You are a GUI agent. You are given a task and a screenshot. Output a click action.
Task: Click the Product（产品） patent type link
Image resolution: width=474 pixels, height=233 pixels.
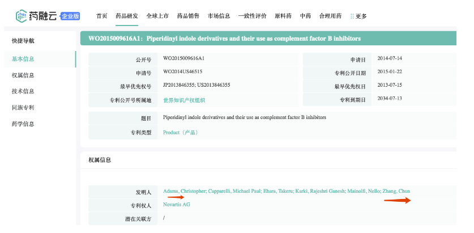(x=181, y=133)
